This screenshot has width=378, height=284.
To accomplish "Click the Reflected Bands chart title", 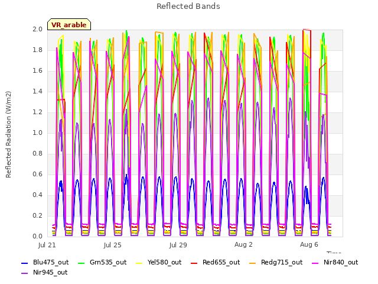I will click(x=188, y=7).
